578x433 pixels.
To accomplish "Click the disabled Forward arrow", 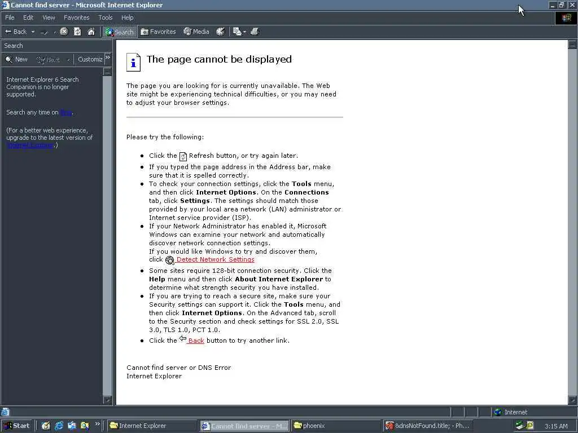I will tap(44, 32).
